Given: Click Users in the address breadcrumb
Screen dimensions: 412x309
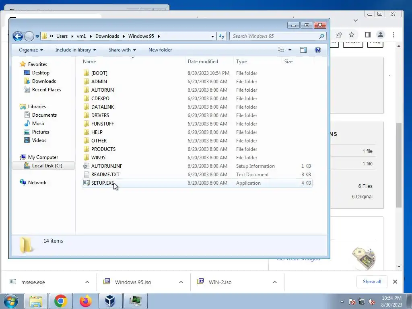Looking at the screenshot, I should pos(62,36).
